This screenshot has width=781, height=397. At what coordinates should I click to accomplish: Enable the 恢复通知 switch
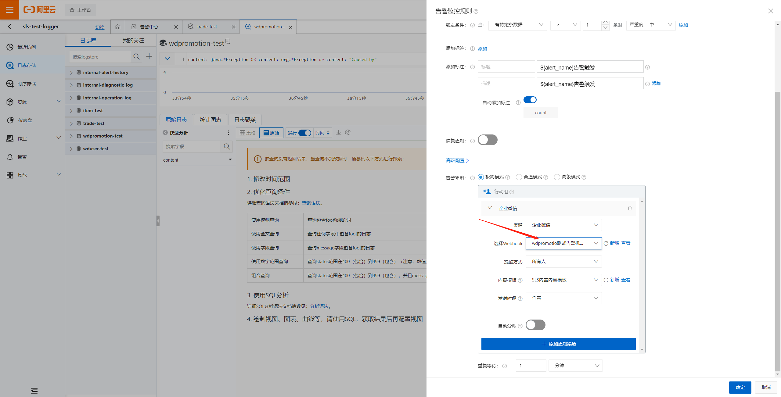click(x=487, y=140)
